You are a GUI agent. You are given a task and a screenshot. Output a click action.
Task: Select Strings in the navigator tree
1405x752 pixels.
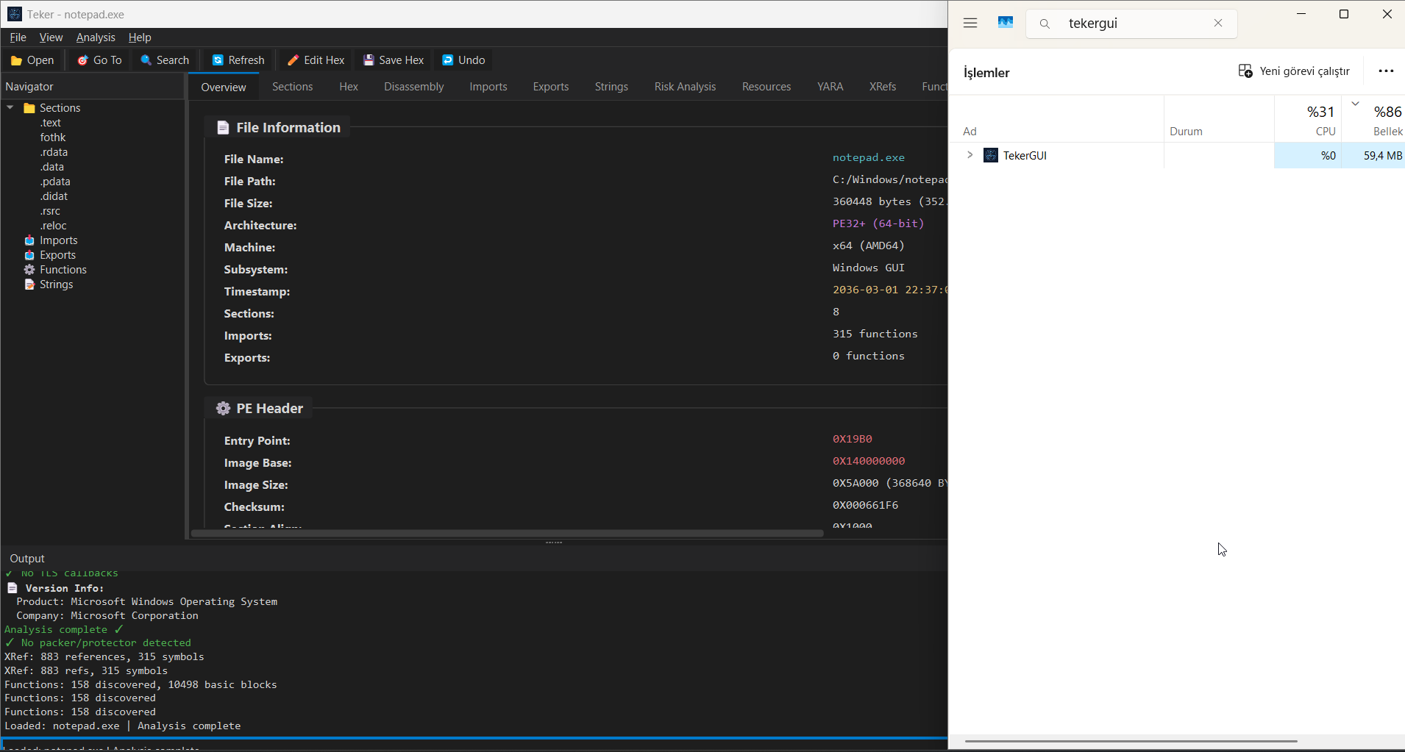57,284
